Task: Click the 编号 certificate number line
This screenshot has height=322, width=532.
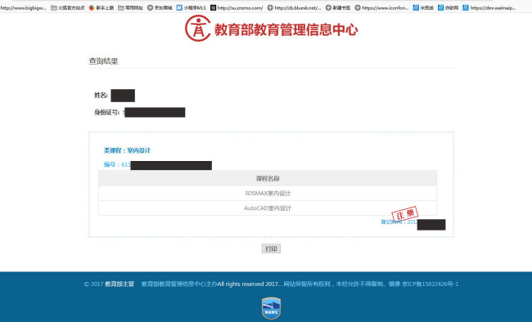Action: (158, 165)
